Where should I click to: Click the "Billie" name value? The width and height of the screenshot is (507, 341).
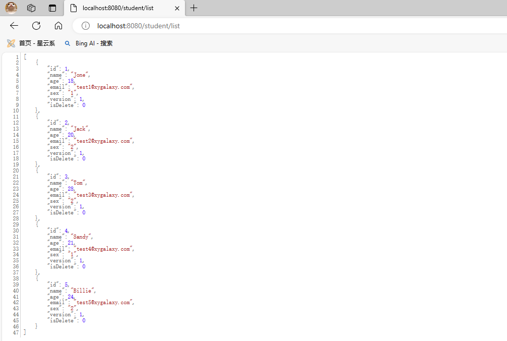(83, 291)
